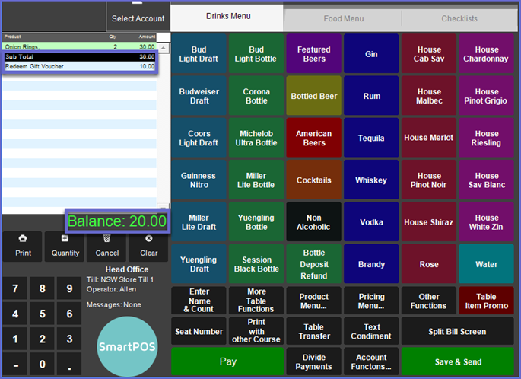Click the Select Account button
Viewport: 521px width, 379px height.
coord(138,18)
